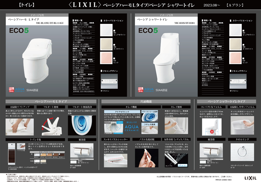This screenshot has height=182, width=261.
Task: Open the 壁リモコン image for ベーシア シャワートイレ
Action: pos(238,81)
